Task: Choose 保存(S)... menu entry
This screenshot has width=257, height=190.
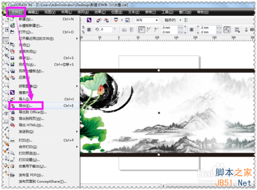Action: pyautogui.click(x=44, y=58)
